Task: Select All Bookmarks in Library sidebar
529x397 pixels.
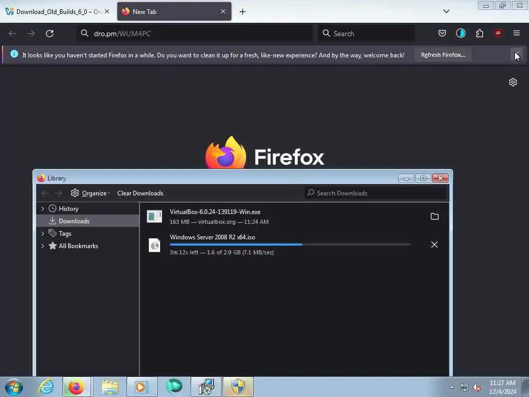Action: click(x=88, y=246)
